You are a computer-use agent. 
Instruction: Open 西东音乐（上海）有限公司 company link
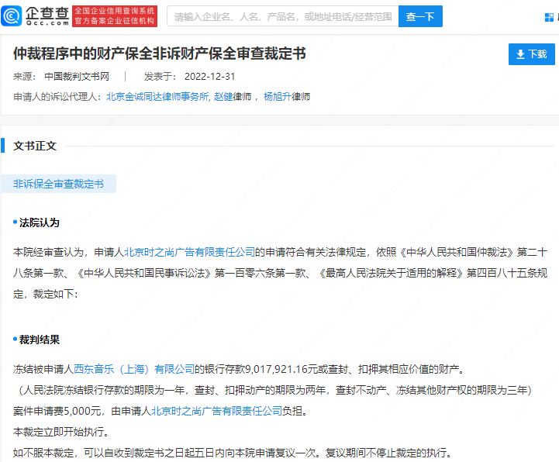(x=134, y=369)
